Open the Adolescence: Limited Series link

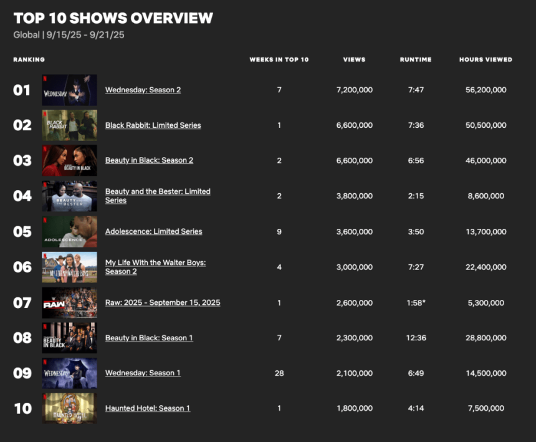click(x=153, y=231)
